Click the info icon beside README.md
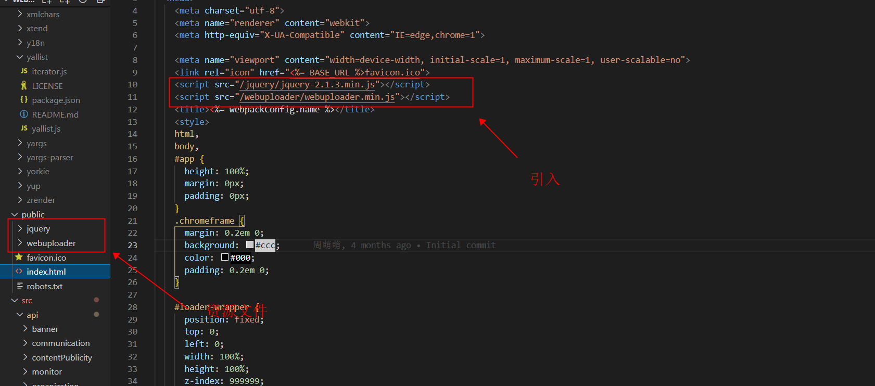This screenshot has width=875, height=386. [x=24, y=114]
